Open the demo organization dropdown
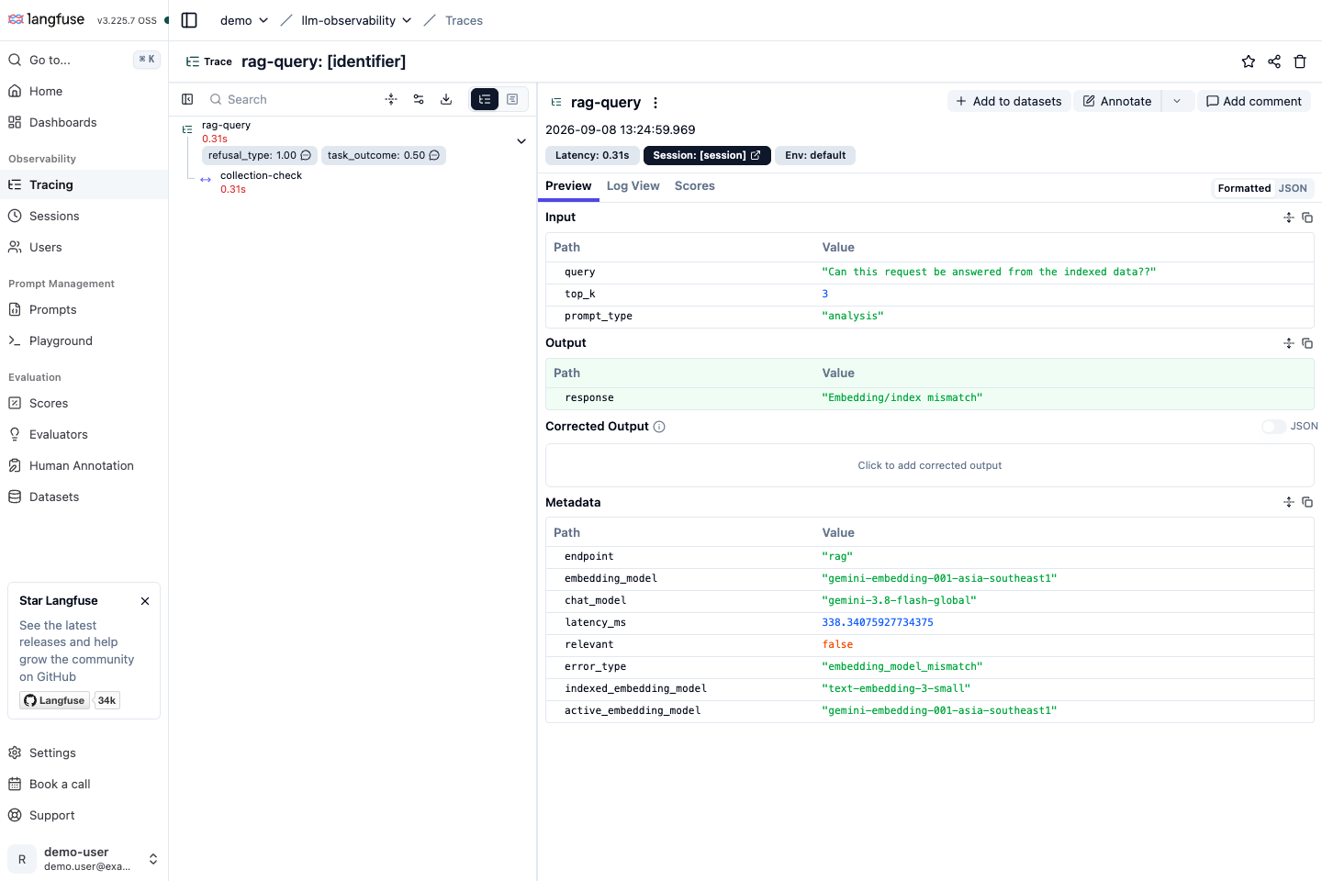Screen dimensions: 1322x881 pyautogui.click(x=244, y=20)
